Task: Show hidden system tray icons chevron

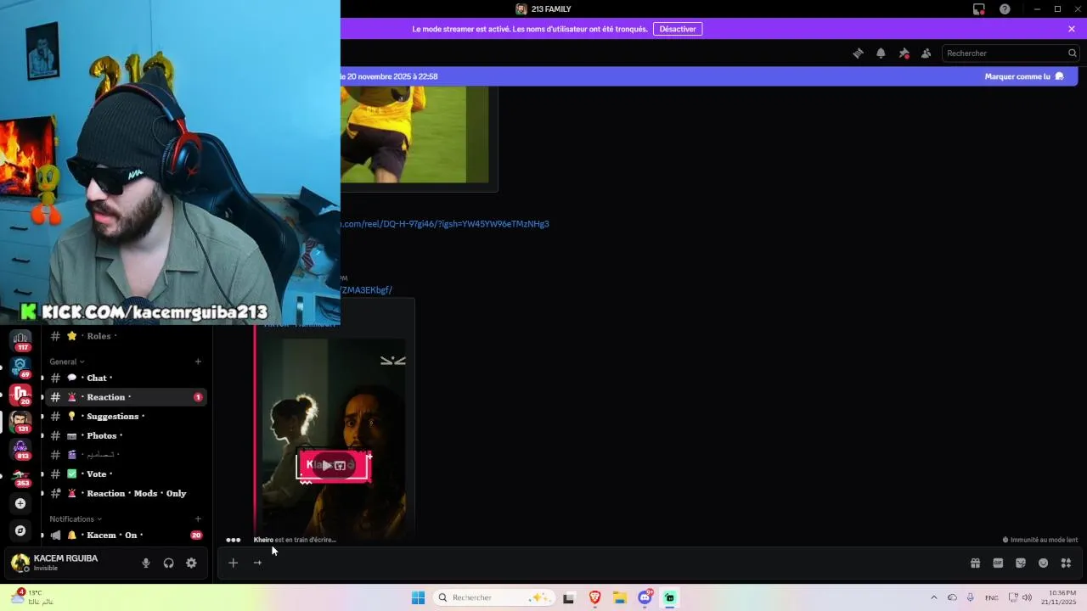Action: click(934, 597)
